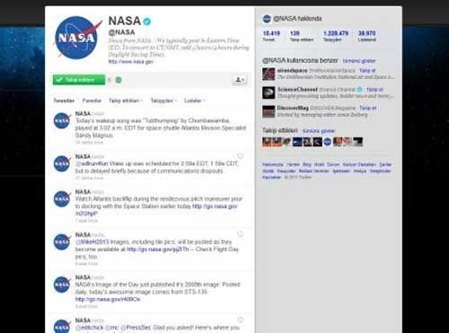Click the airandspace account avatar
449x333 pixels.
click(x=269, y=74)
